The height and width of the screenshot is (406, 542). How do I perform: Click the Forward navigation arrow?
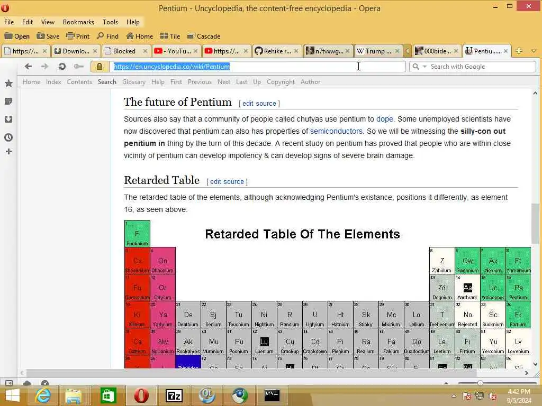pyautogui.click(x=44, y=66)
